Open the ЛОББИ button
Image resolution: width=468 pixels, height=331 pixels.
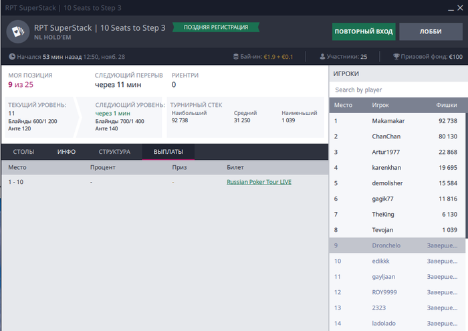[431, 31]
